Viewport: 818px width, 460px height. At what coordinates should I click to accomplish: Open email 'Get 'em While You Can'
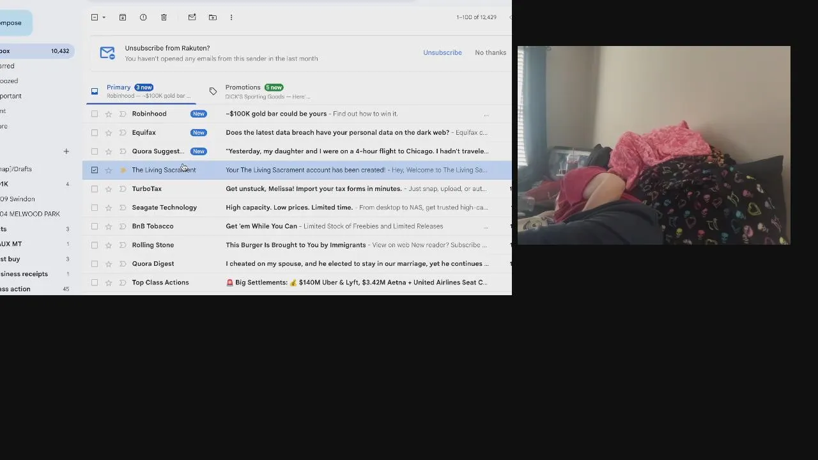tap(261, 226)
